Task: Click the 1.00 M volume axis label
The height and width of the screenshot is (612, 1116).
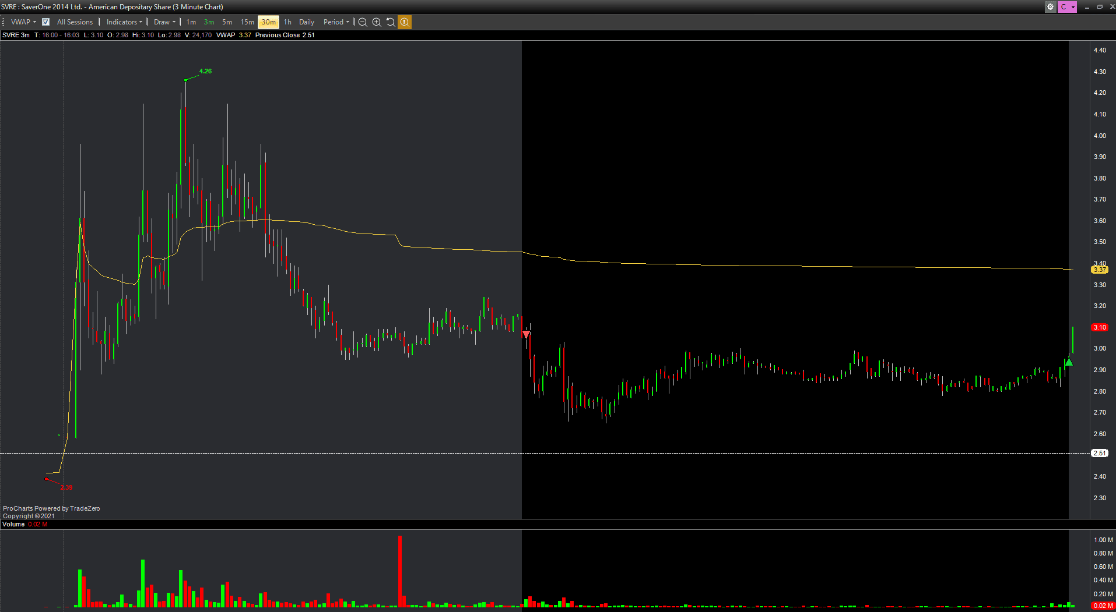Action: [1103, 540]
